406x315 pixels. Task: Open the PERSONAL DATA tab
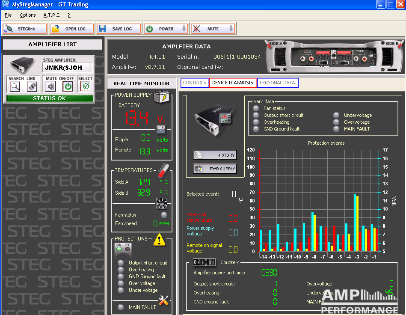(277, 83)
